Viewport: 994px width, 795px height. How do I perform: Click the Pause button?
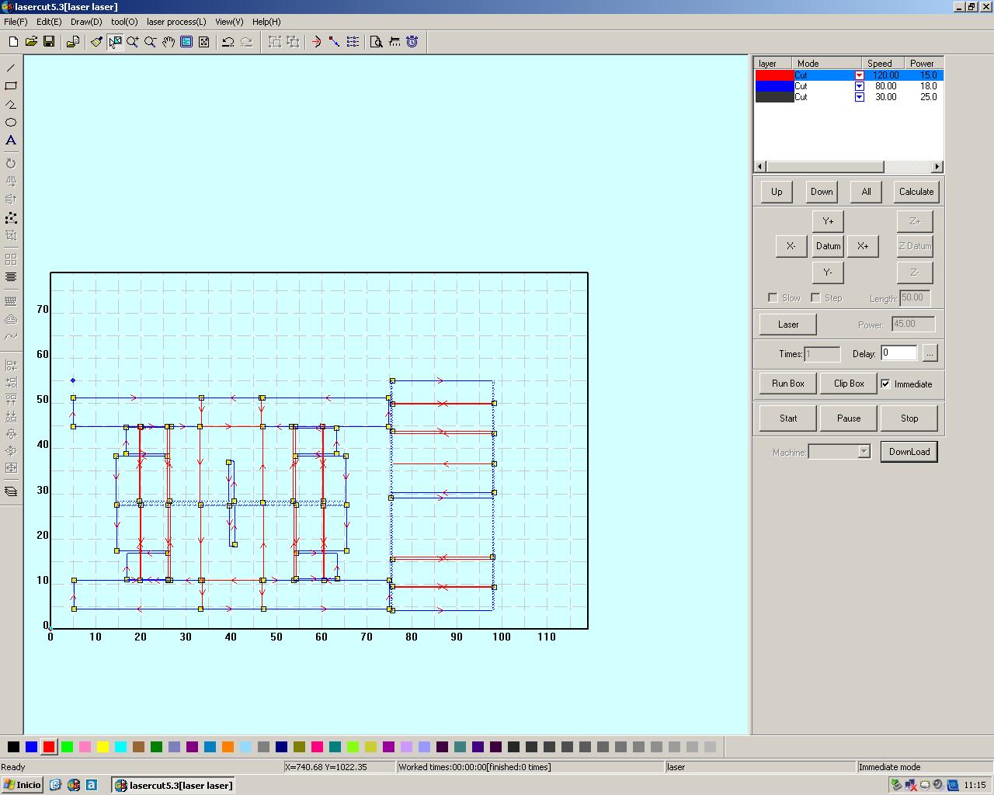tap(849, 418)
